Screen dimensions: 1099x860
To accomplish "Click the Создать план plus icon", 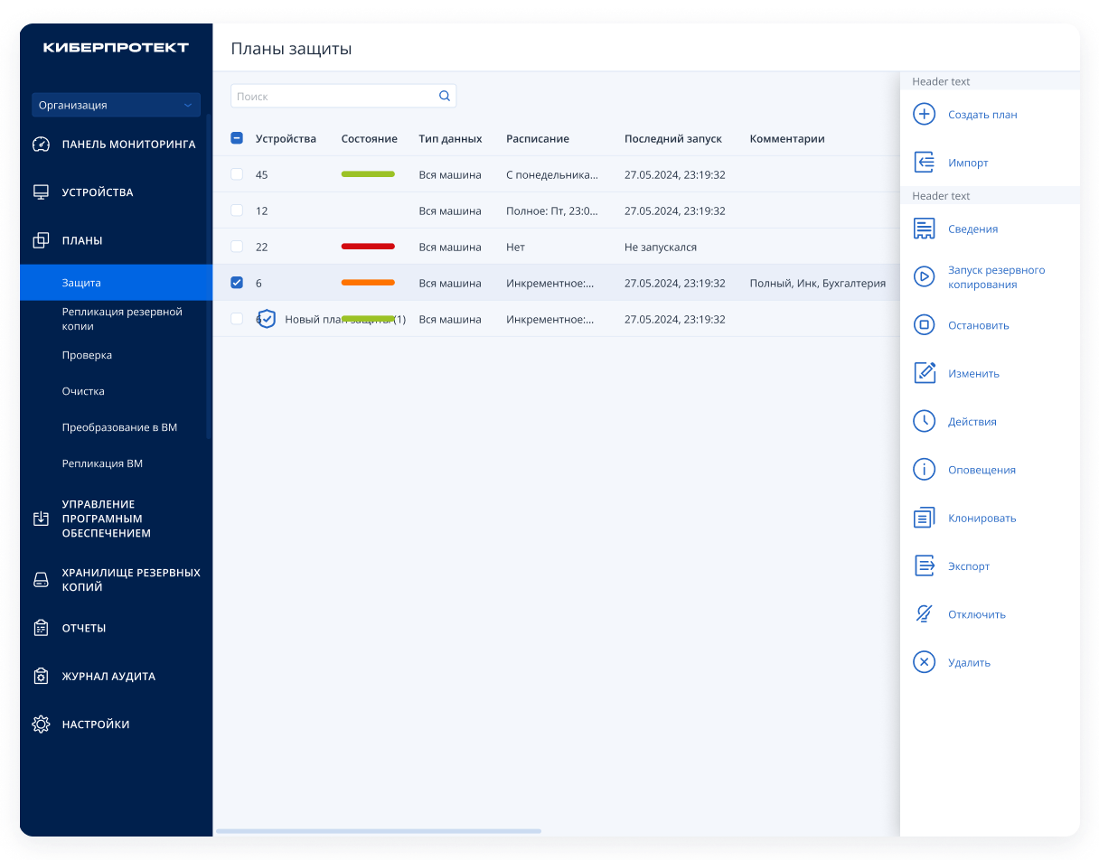I will click(924, 115).
